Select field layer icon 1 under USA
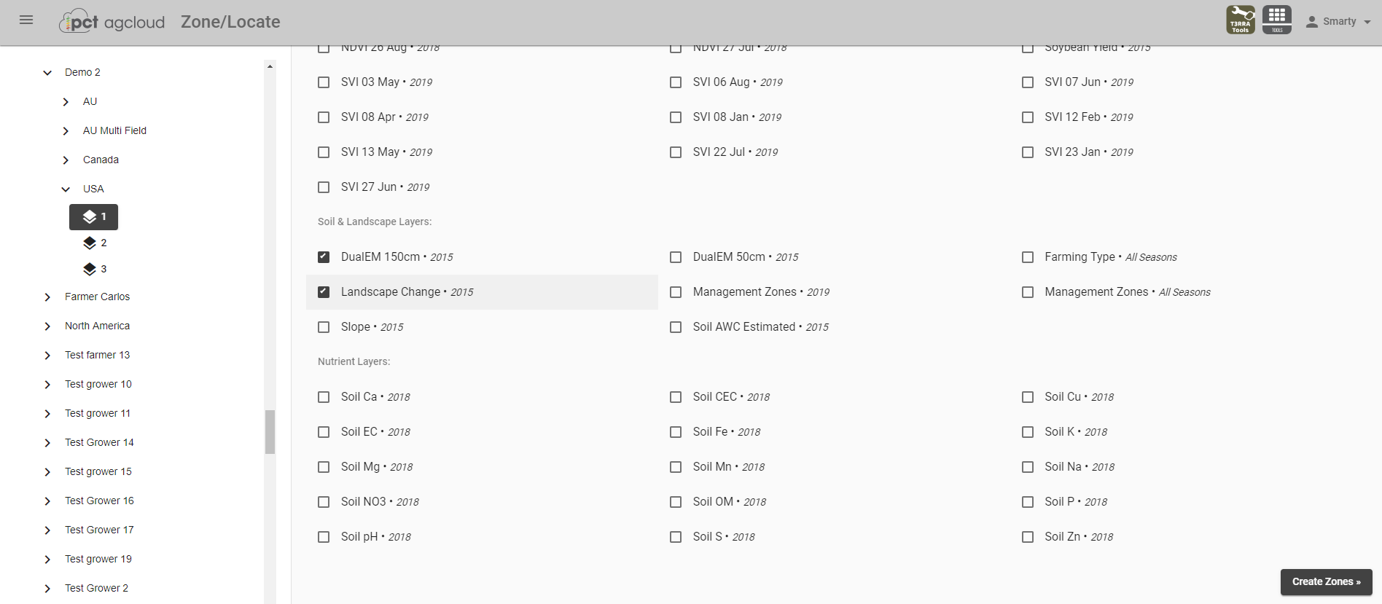 coord(90,216)
